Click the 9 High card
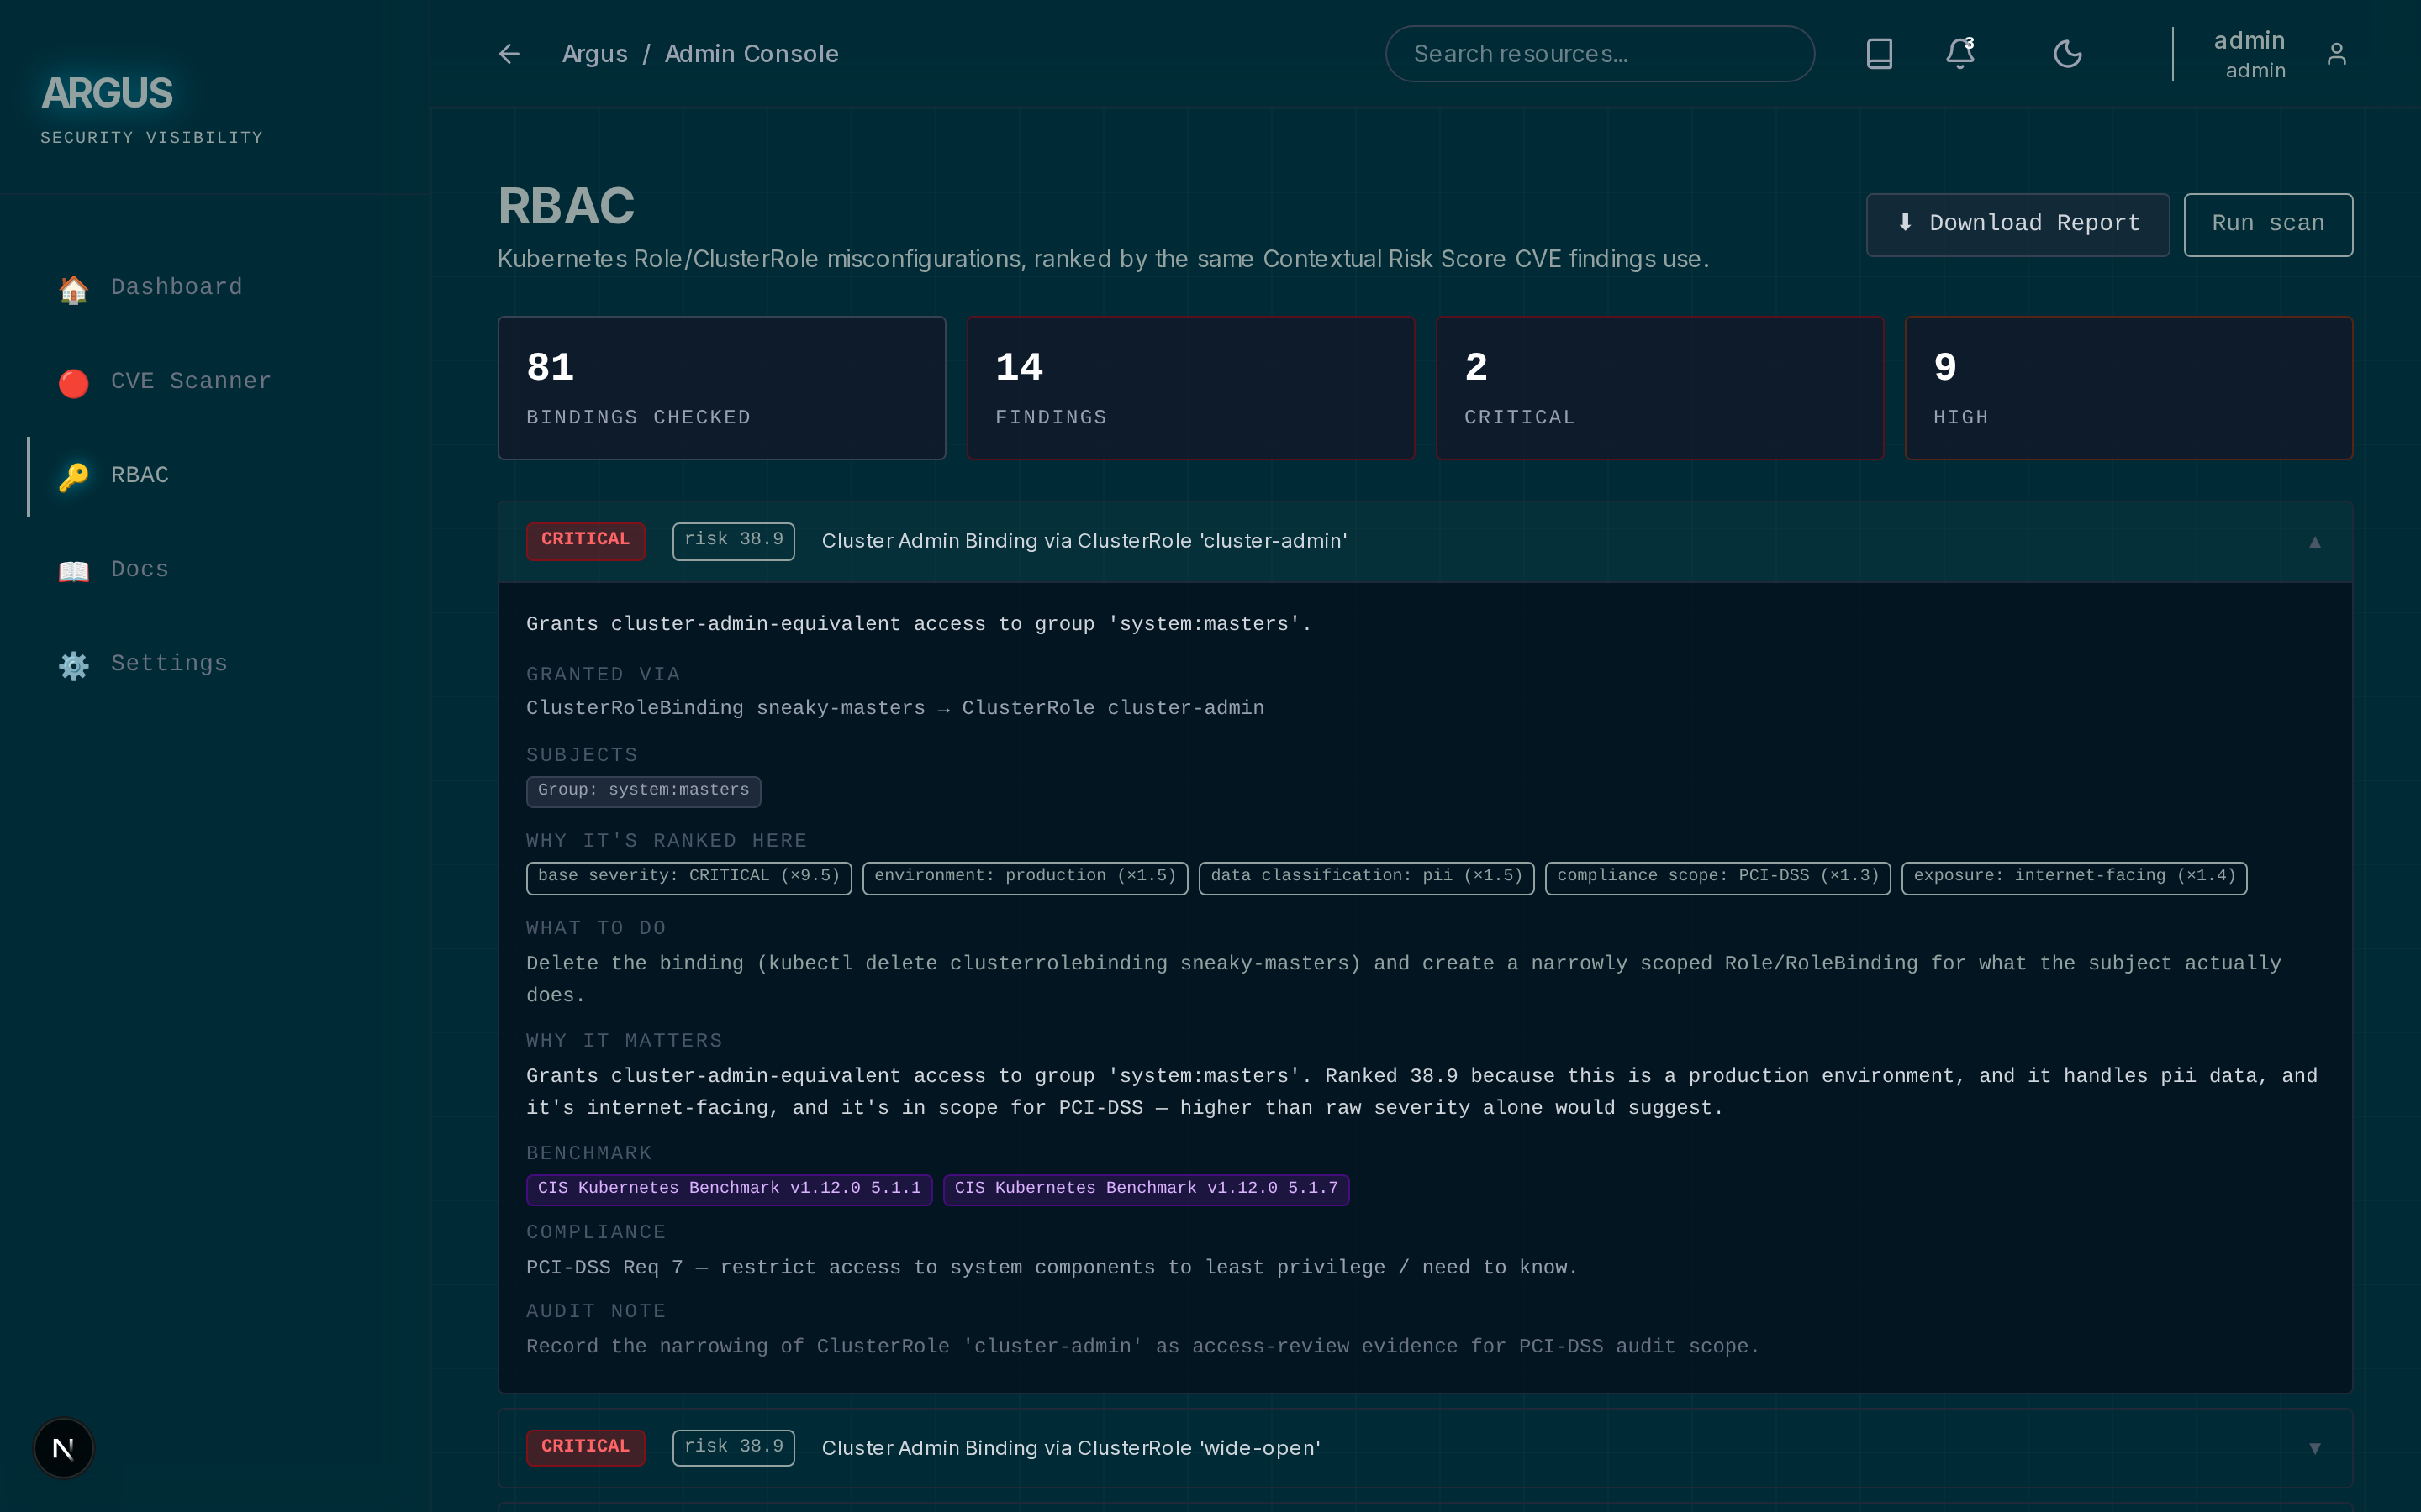Image resolution: width=2421 pixels, height=1512 pixels. coord(2128,388)
